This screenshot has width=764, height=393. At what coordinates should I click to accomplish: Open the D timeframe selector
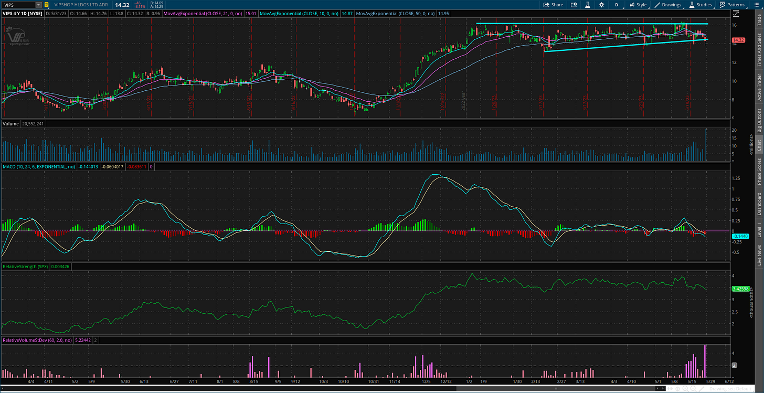coord(617,5)
